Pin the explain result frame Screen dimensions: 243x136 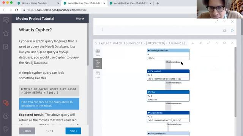point(201,43)
